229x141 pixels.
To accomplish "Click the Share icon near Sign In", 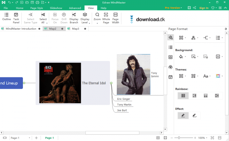I will tap(194, 8).
